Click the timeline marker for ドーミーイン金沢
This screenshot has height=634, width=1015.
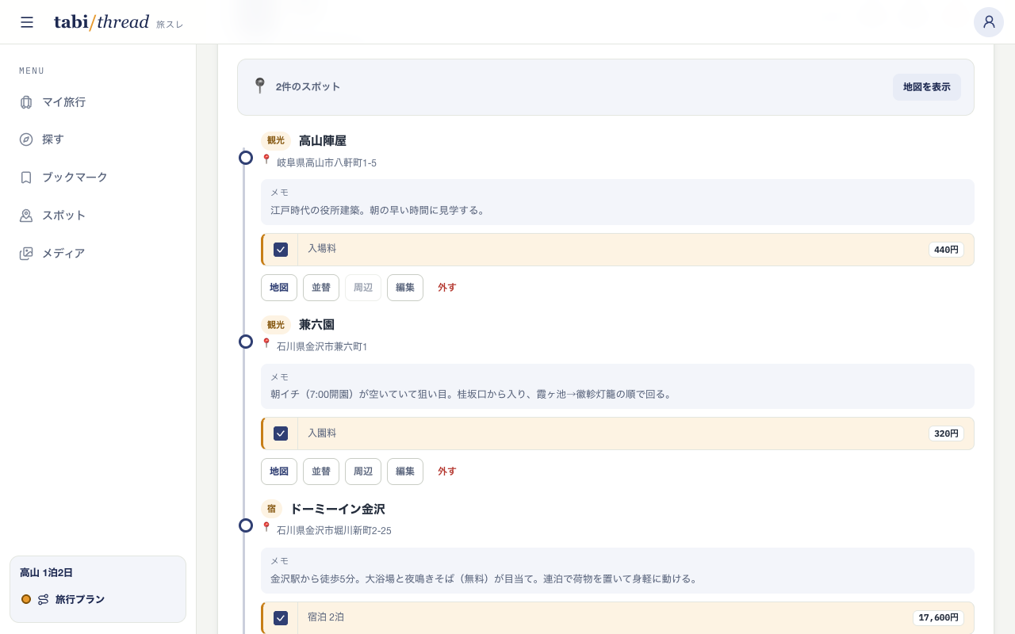pos(246,525)
